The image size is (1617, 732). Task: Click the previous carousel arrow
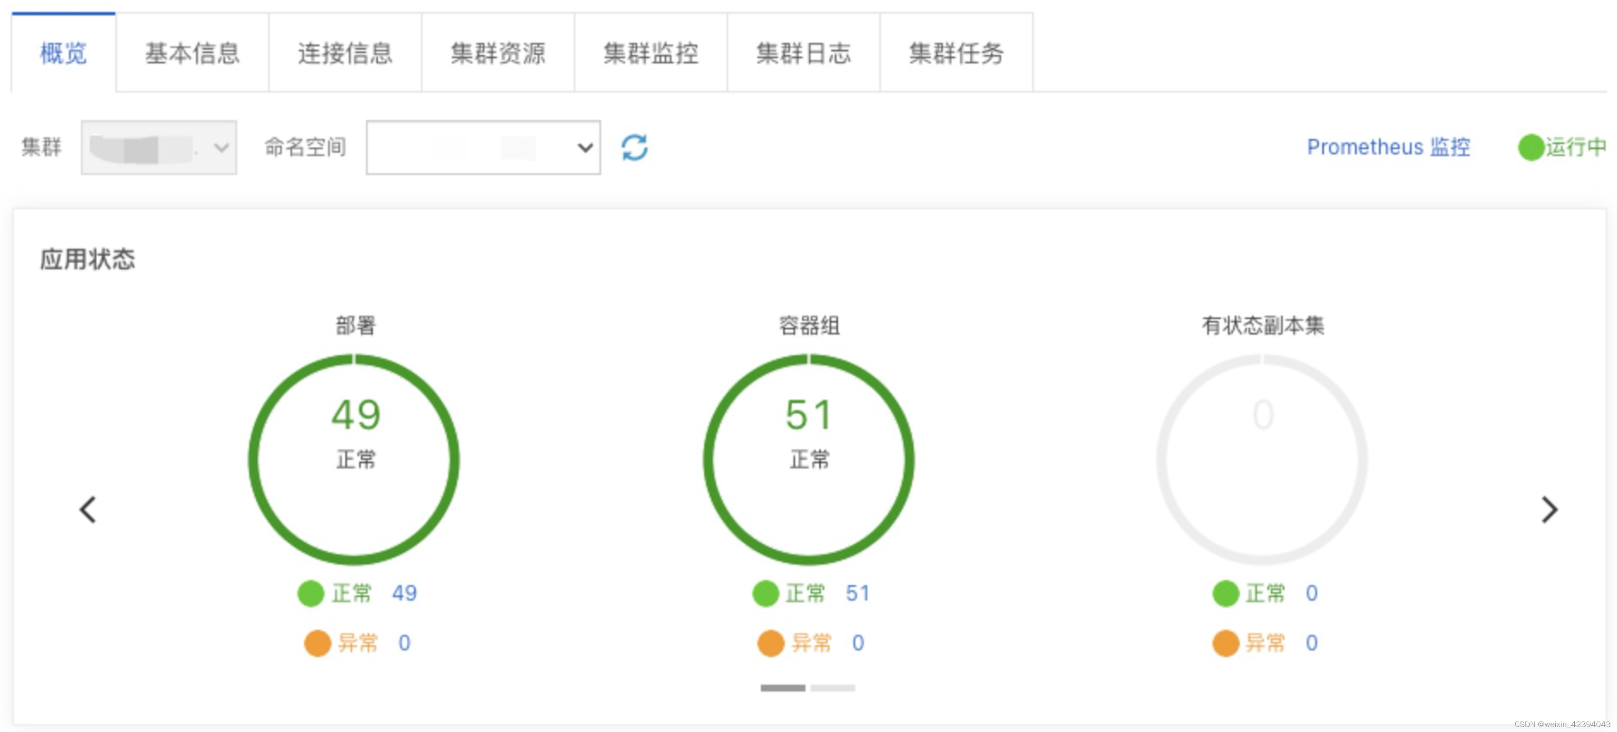coord(88,509)
